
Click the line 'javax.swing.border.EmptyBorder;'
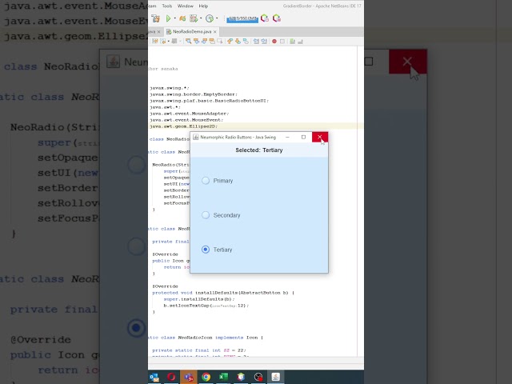(x=194, y=94)
